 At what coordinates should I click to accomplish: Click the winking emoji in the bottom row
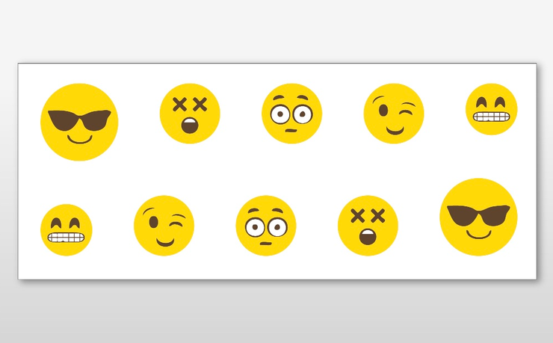164,226
